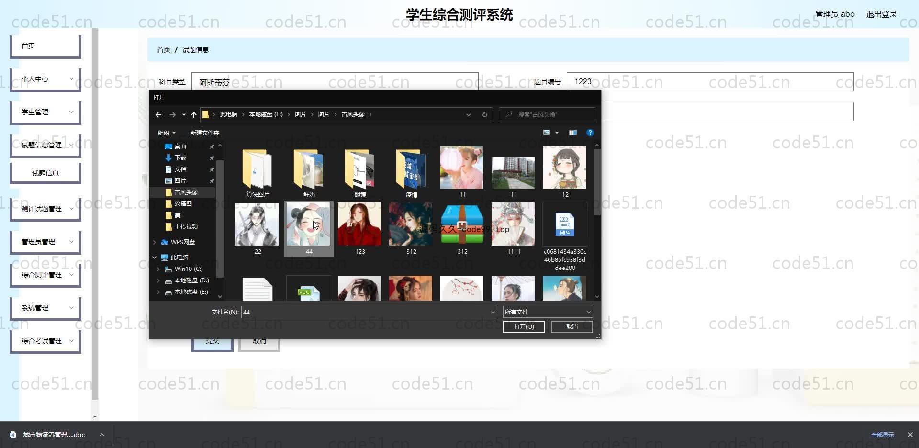Viewport: 919px width, 448px height.
Task: Select 文档 in navigation pane
Action: coord(180,169)
